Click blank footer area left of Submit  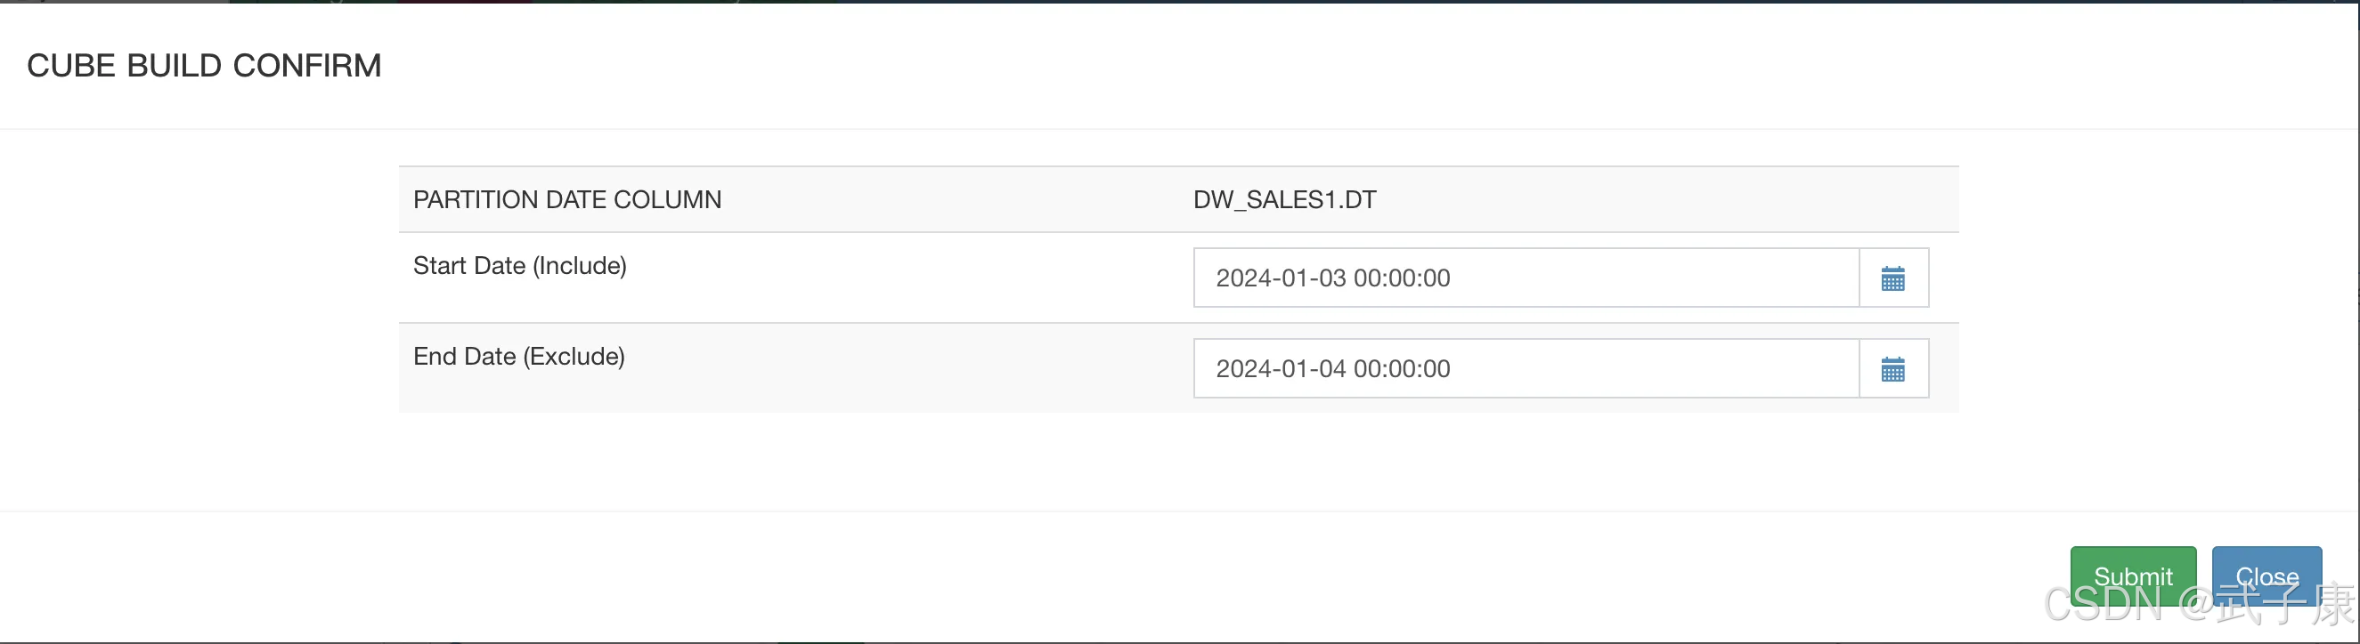click(x=1099, y=576)
